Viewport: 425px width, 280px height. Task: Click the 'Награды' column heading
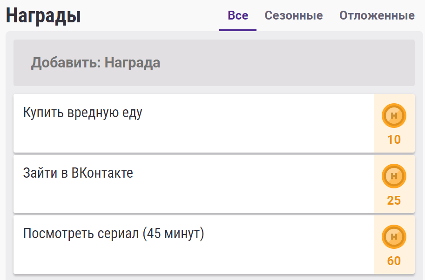pos(43,16)
